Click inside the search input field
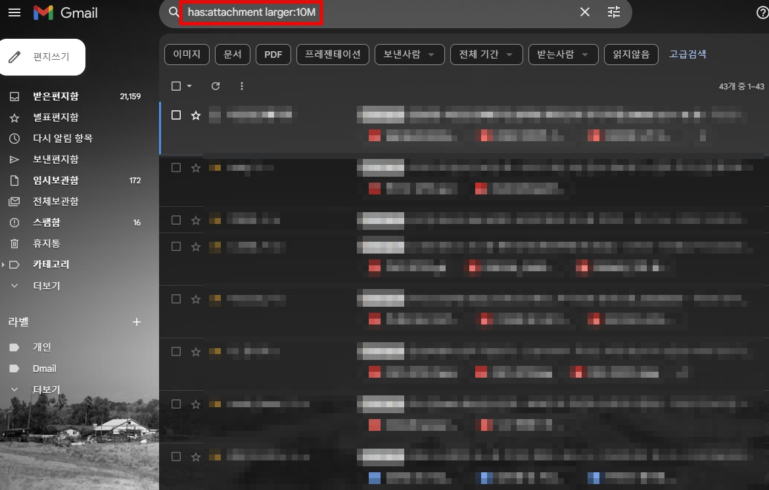 [329, 12]
